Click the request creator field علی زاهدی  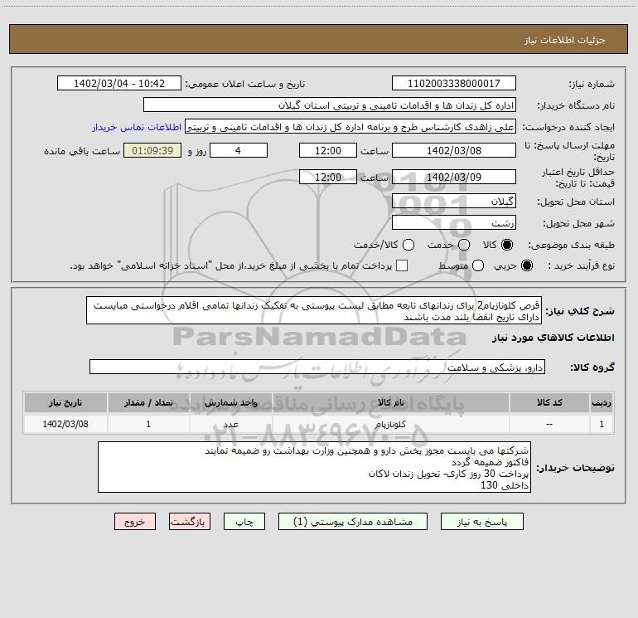pos(350,127)
